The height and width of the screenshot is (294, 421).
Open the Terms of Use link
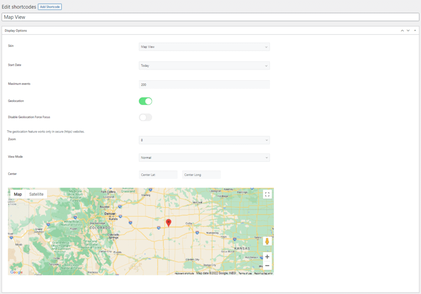[245, 272]
